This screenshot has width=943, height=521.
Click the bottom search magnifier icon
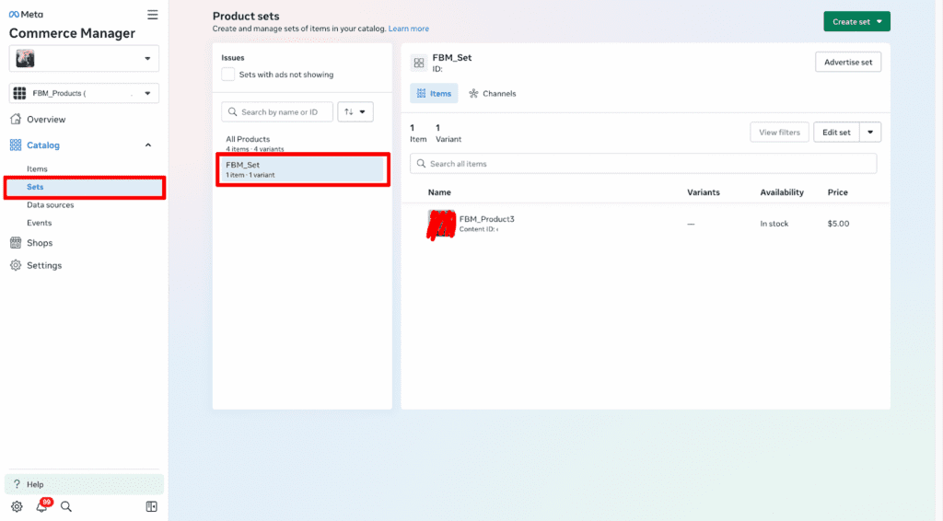pyautogui.click(x=66, y=506)
